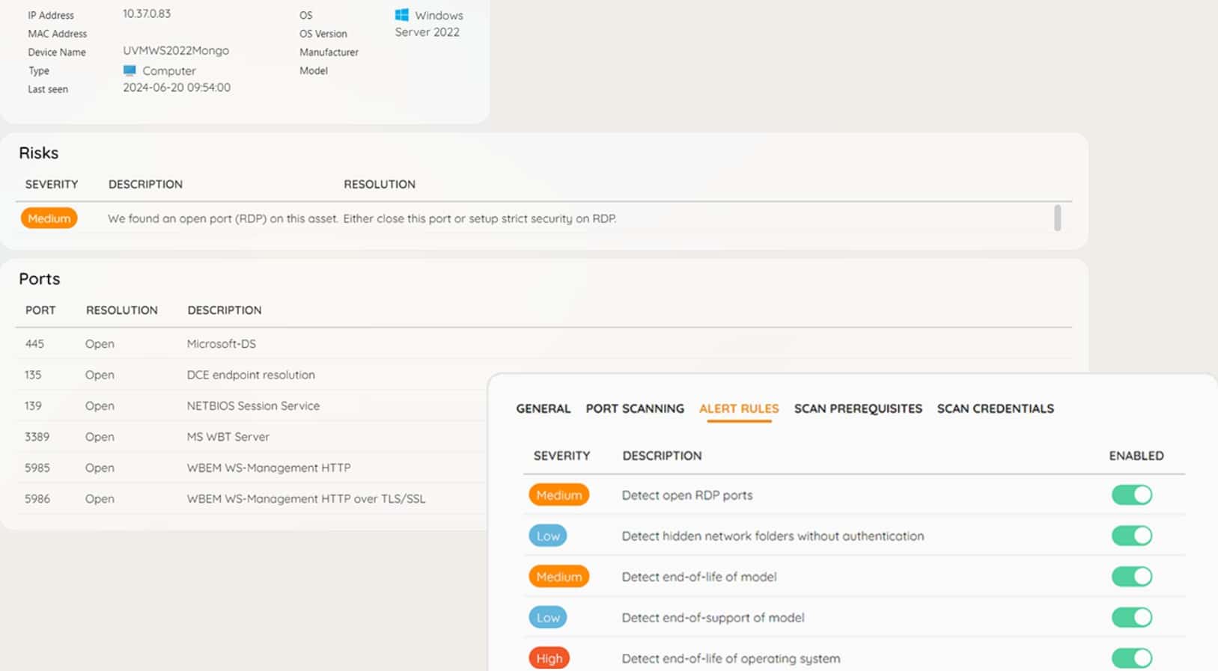Click the RDP risk resolution text
1218x671 pixels.
[480, 218]
